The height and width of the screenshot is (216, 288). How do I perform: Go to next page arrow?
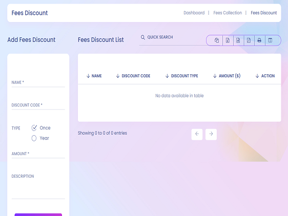pos(211,134)
